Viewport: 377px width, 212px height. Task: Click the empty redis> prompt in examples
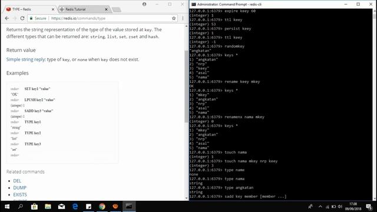click(15, 155)
